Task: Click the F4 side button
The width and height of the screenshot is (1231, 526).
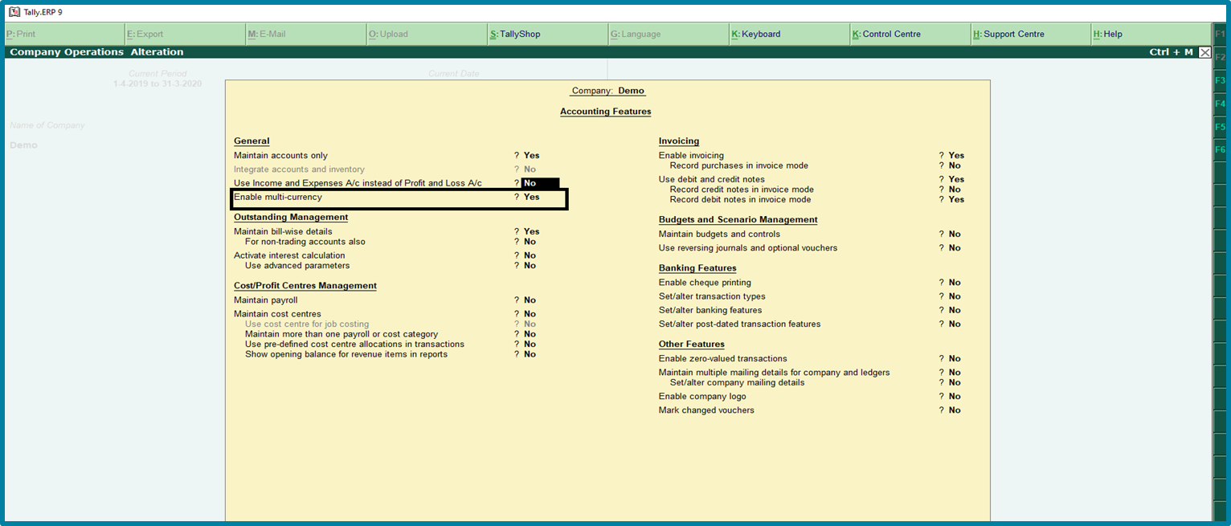Action: pyautogui.click(x=1220, y=104)
